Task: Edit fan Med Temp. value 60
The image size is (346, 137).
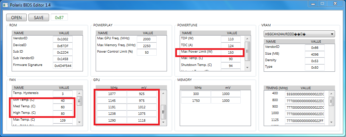Action: 63,107
